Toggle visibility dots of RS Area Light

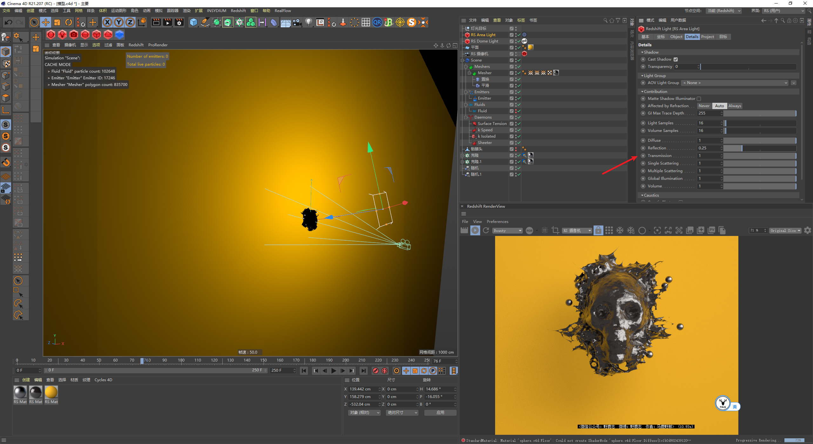[x=516, y=35]
